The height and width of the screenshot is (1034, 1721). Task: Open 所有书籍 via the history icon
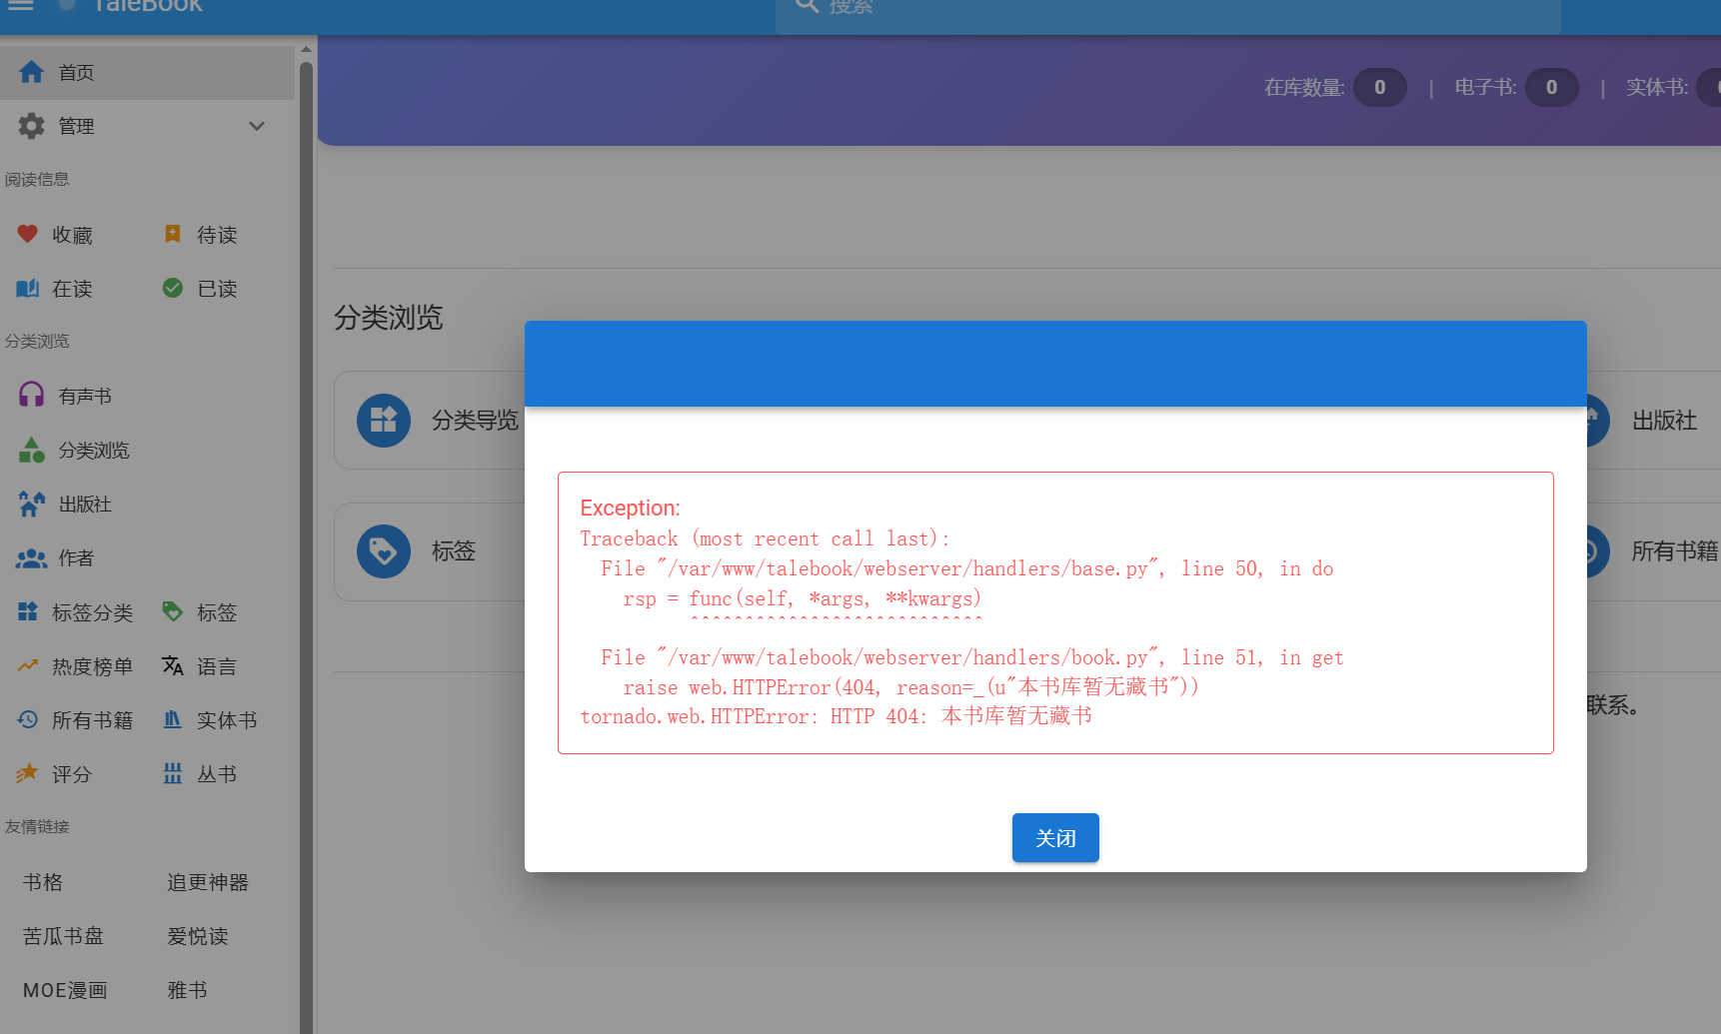pyautogui.click(x=28, y=719)
